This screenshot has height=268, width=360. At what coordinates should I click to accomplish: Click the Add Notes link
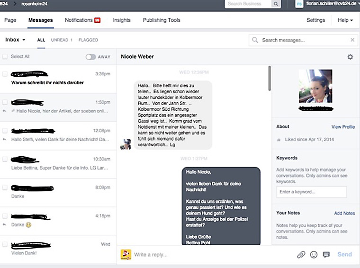tap(344, 213)
